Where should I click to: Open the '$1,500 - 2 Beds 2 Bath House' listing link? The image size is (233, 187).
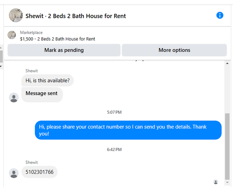(57, 39)
